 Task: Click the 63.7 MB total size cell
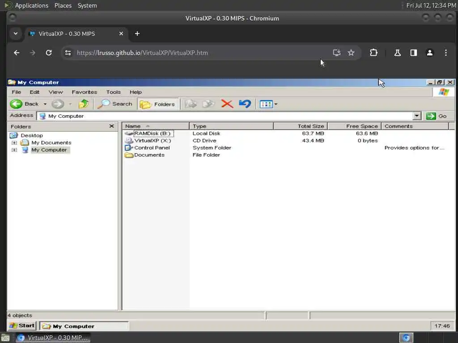pyautogui.click(x=313, y=133)
